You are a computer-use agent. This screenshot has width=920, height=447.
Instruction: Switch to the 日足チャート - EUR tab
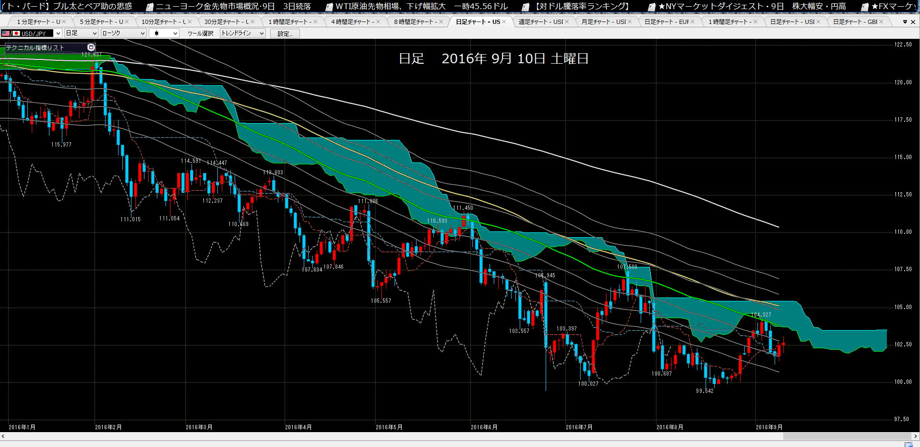click(x=667, y=22)
